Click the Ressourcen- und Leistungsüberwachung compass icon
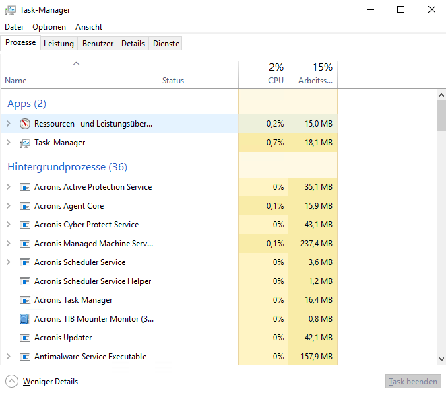 click(25, 124)
